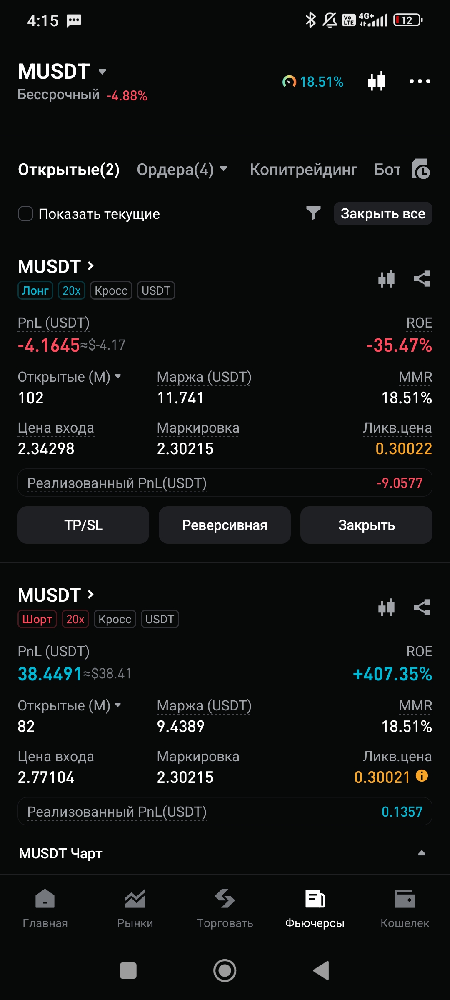The height and width of the screenshot is (1000, 450).
Task: Switch to the Бот tab
Action: [x=387, y=169]
